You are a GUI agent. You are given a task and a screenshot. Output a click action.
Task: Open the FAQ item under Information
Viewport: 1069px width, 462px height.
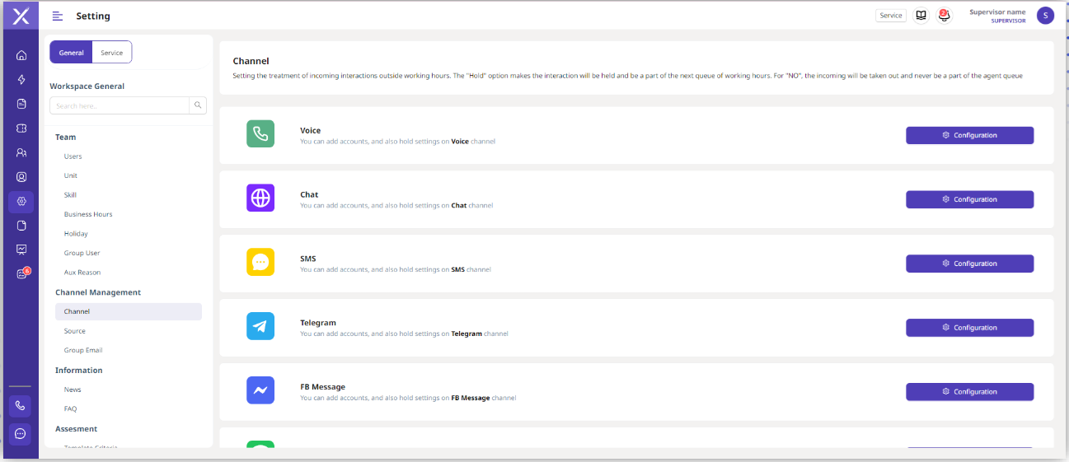point(70,408)
